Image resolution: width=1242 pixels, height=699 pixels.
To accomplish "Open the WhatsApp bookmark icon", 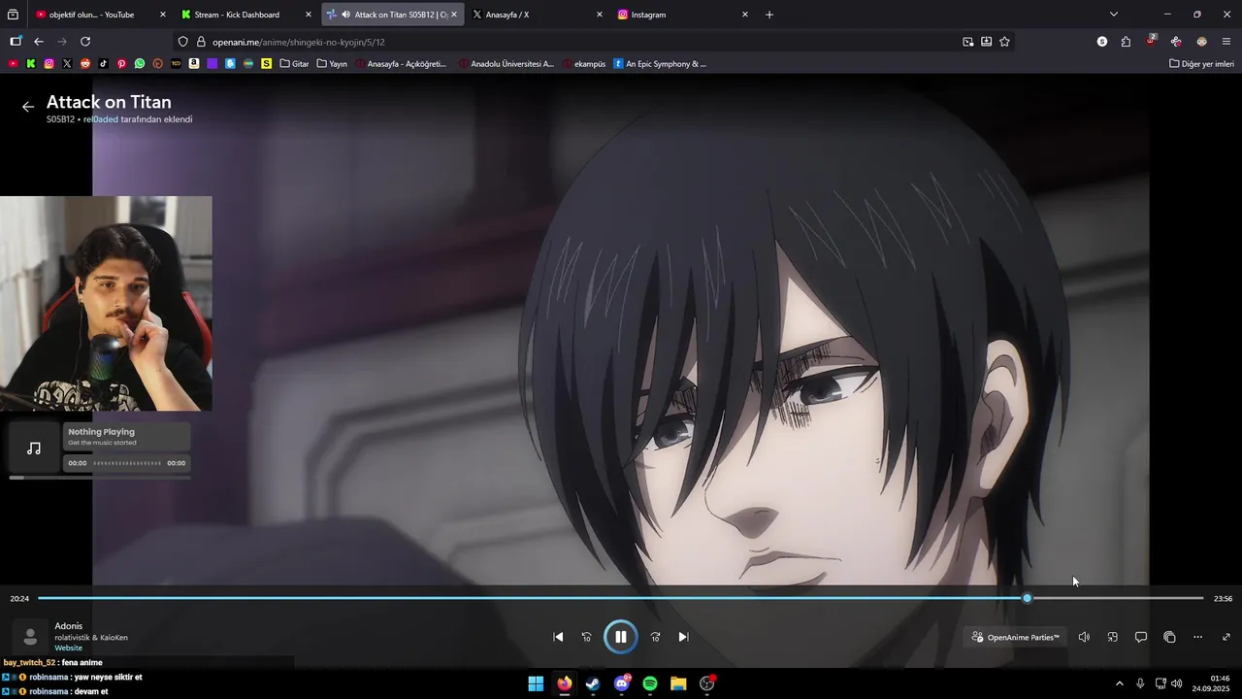I will (140, 64).
